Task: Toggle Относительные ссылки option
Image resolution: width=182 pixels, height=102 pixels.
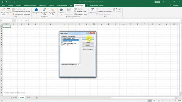Action: 21,11
